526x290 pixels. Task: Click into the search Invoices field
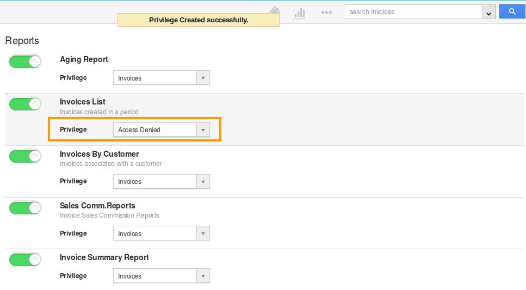tap(413, 12)
